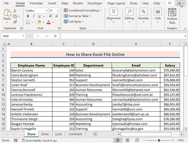The height and width of the screenshot is (143, 188).
Task: Open the Lock sheet tab
Action: click(58, 134)
